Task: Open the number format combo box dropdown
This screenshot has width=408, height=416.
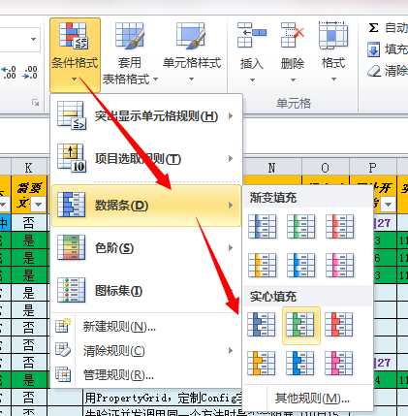Action: pos(33,40)
